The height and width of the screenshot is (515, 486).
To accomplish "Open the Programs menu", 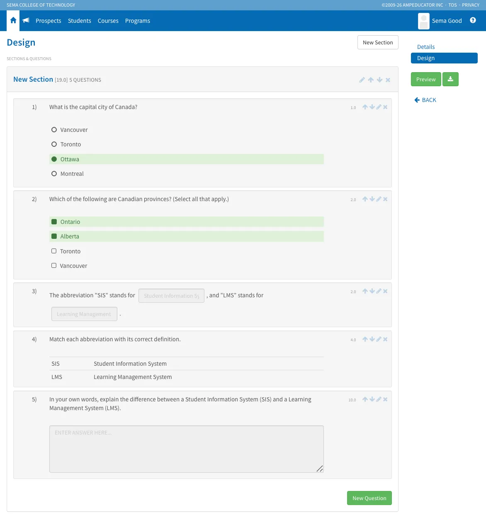I will click(x=138, y=21).
